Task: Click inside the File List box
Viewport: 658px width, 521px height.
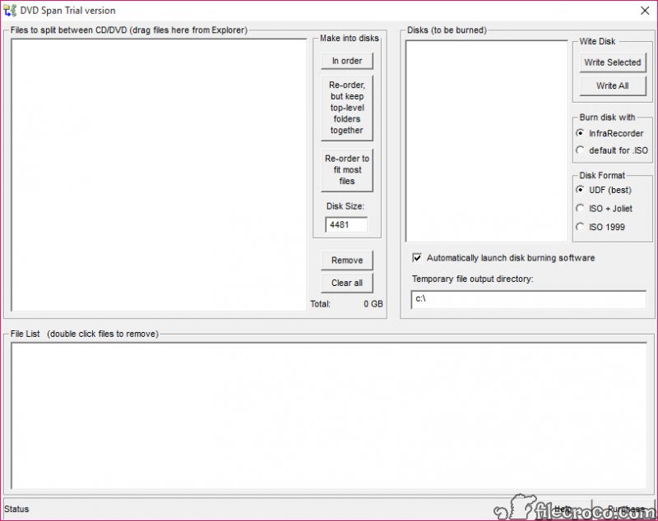Action: click(x=329, y=416)
